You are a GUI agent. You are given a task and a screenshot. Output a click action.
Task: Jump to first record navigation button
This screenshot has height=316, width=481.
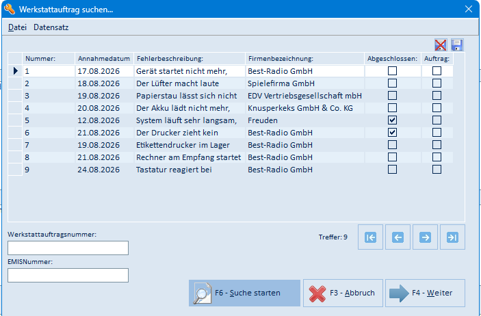pos(370,237)
